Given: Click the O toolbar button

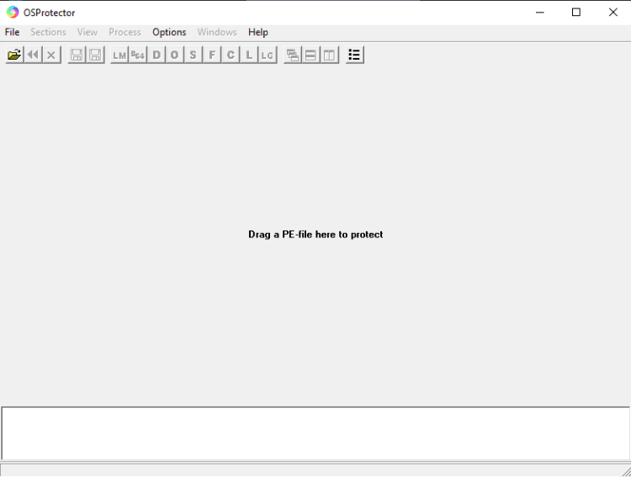Looking at the screenshot, I should (x=175, y=55).
